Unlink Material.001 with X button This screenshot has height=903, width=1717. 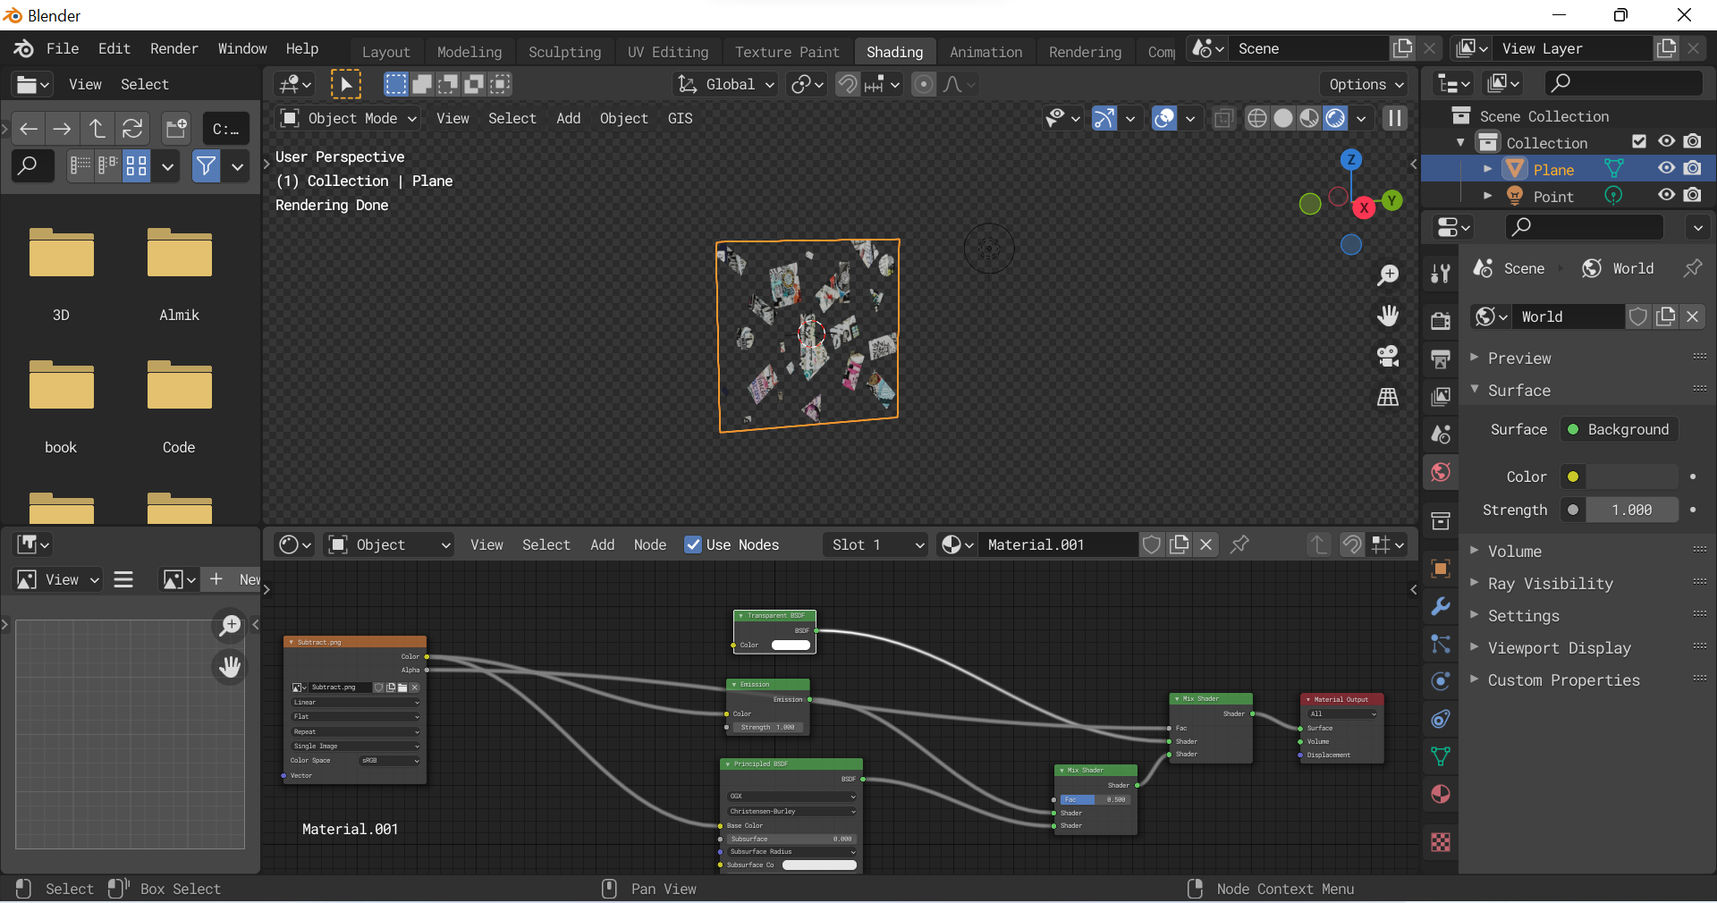(x=1206, y=544)
